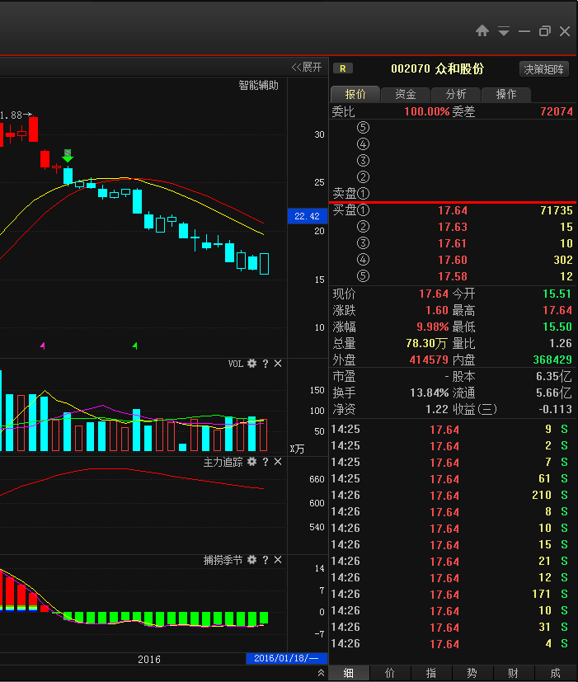
Task: Close the 捕捞季节 indicator panel
Action: tap(278, 560)
